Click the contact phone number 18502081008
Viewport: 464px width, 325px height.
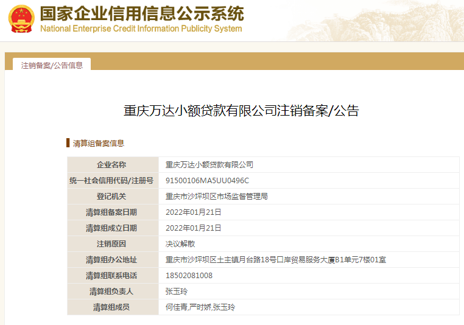189,275
